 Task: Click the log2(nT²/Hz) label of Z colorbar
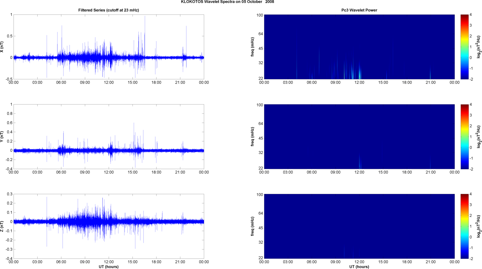pos(479,226)
